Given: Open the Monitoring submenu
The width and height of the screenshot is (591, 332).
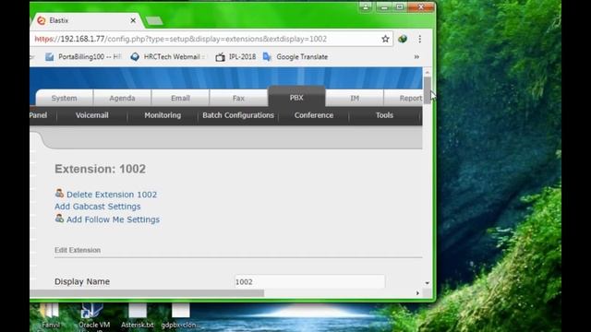Looking at the screenshot, I should coord(163,115).
